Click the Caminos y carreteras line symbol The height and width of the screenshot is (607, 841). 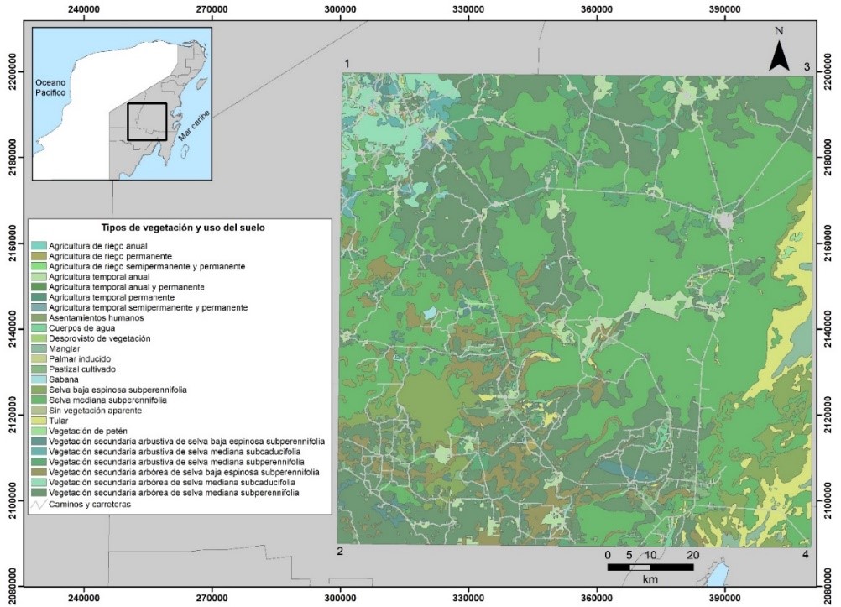pos(39,505)
